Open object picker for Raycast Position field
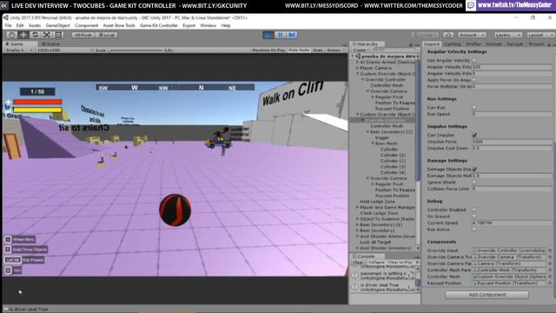This screenshot has width=556, height=313. [x=550, y=283]
